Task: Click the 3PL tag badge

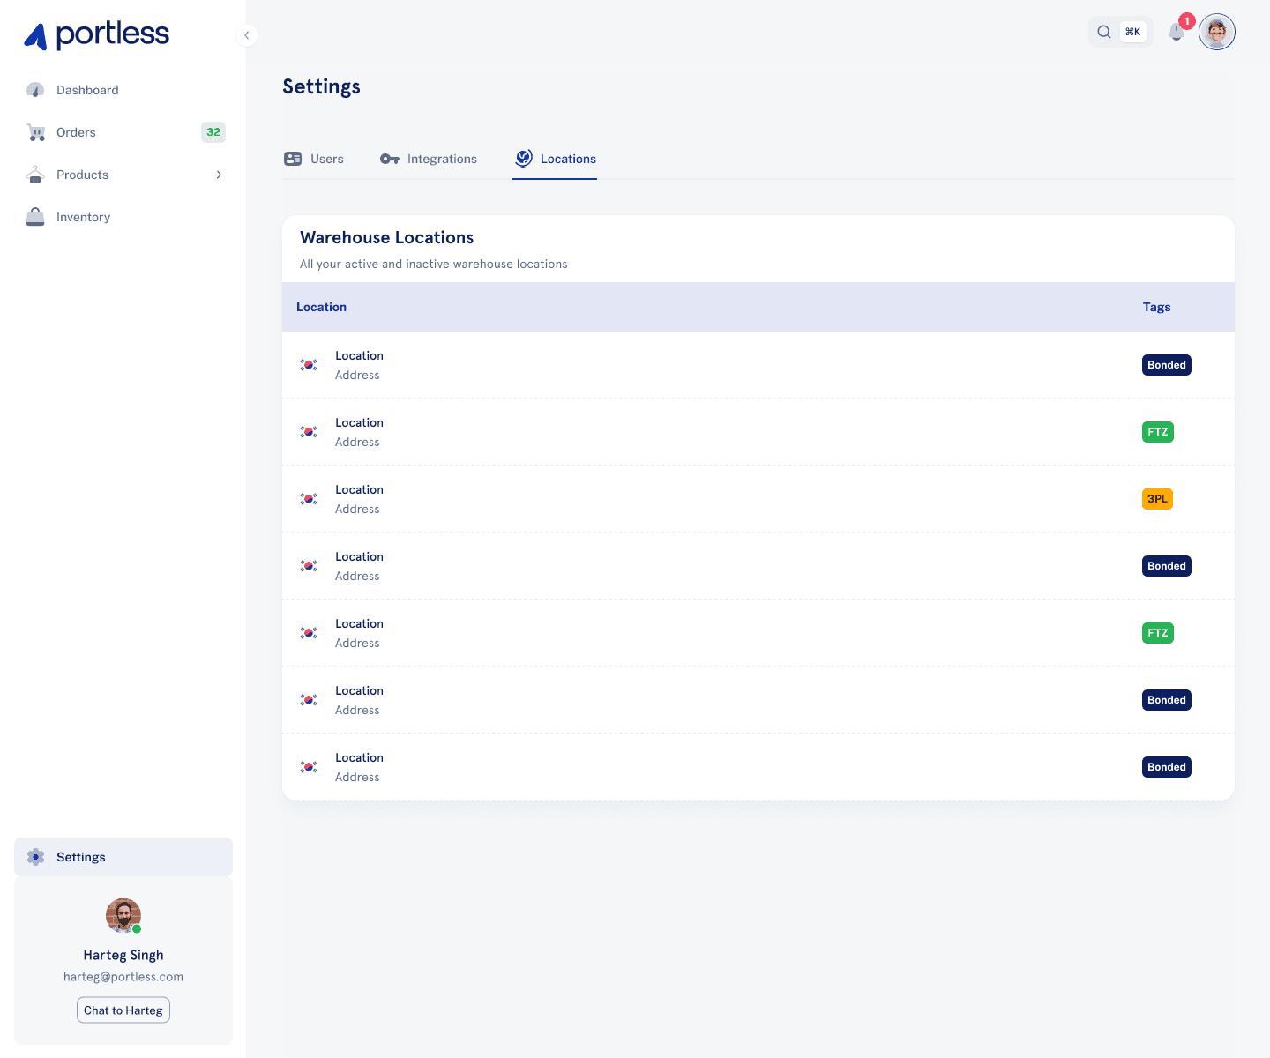Action: (1157, 499)
